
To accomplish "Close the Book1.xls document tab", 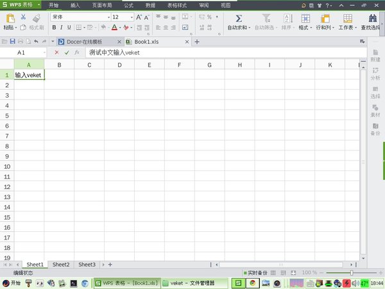I will [x=187, y=42].
